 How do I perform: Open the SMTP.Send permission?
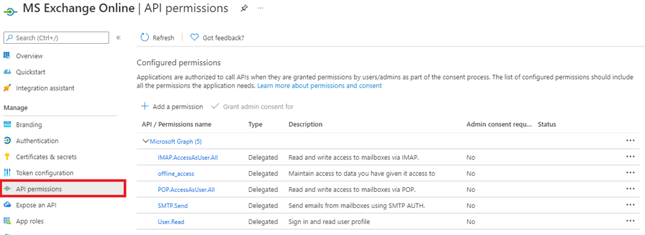(x=172, y=206)
